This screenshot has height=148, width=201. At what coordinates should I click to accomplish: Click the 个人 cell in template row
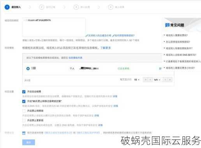point(72,69)
